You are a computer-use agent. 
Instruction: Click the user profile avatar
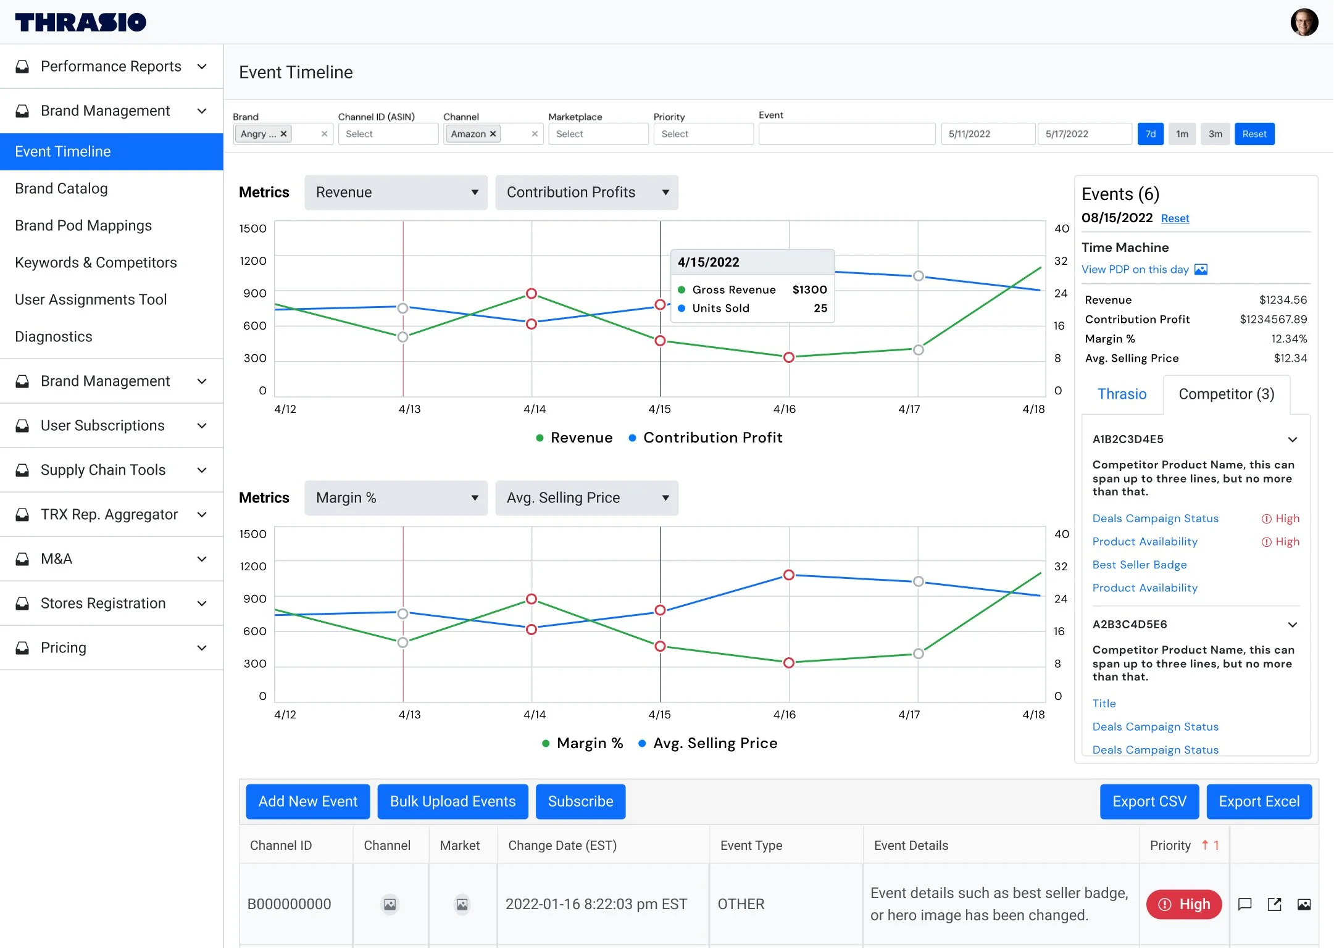coord(1304,23)
